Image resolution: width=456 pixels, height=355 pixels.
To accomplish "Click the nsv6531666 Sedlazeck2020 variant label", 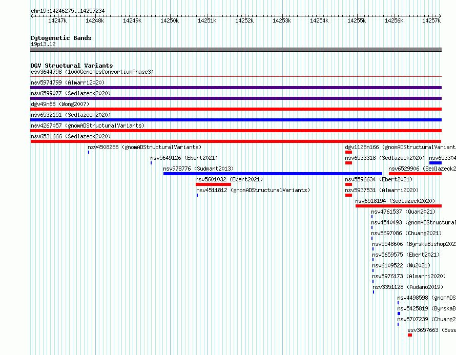I will tap(71, 136).
